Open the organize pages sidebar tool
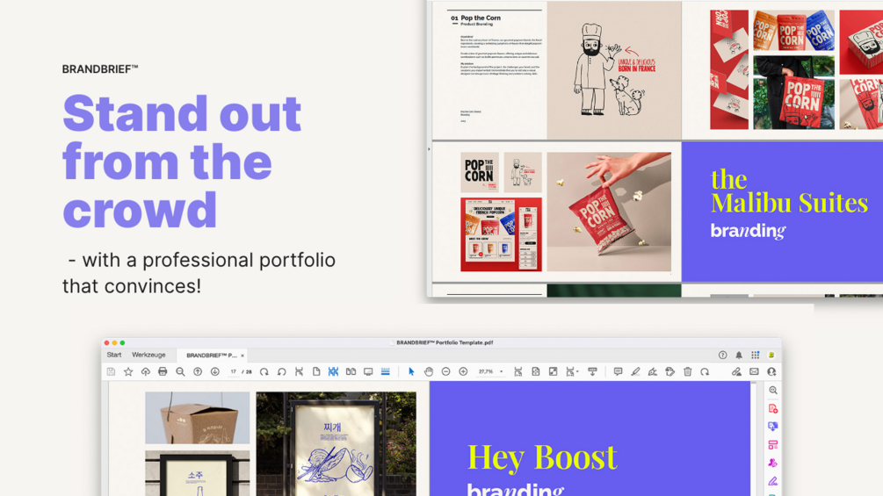883x496 pixels. click(x=773, y=445)
